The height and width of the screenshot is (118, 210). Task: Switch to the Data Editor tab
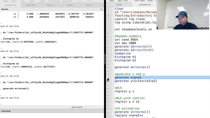[31, 5]
